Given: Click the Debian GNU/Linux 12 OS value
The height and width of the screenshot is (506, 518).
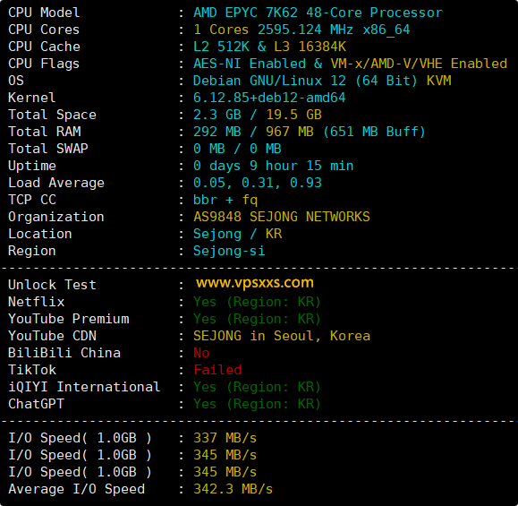Looking at the screenshot, I should tap(322, 81).
